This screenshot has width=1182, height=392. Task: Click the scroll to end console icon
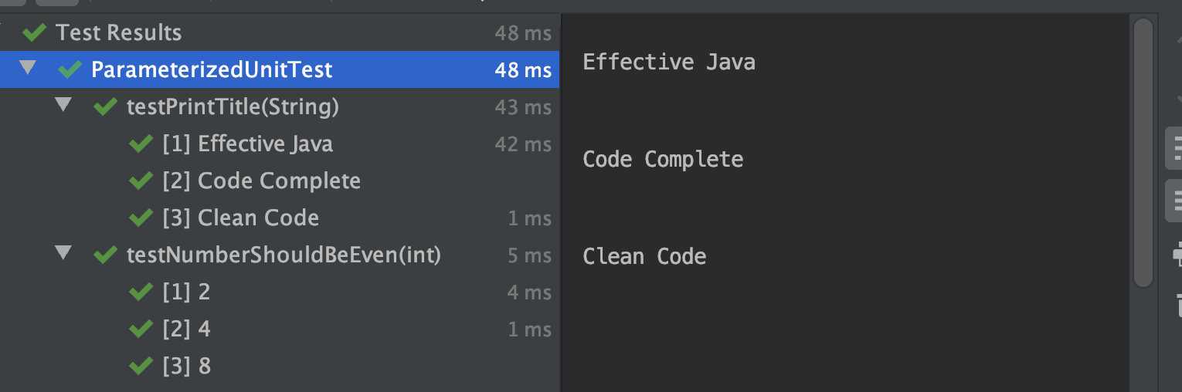1175,200
